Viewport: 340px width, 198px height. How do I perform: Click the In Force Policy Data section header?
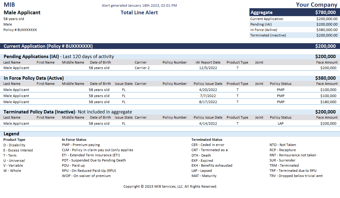pos(34,78)
